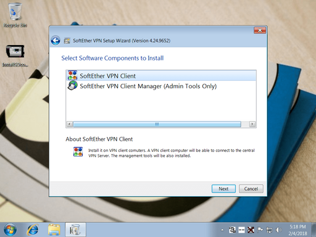Image resolution: width=316 pixels, height=237 pixels.
Task: Cancel the setup wizard
Action: pos(251,189)
